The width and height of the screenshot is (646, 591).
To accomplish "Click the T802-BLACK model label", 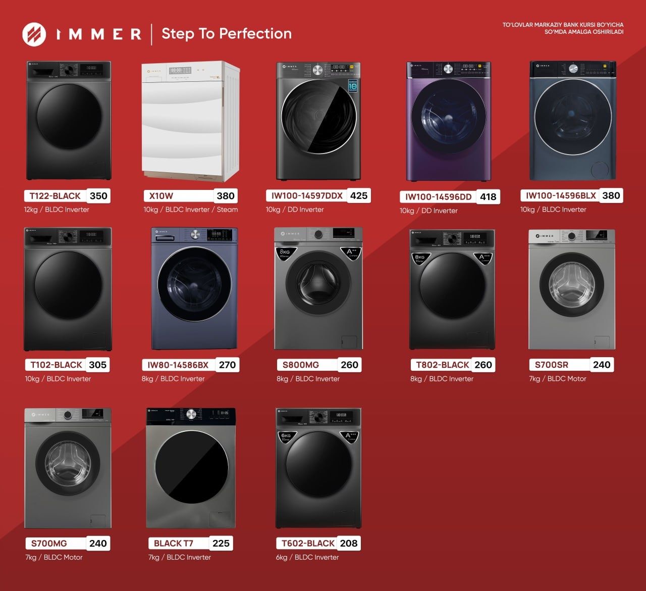I will 442,365.
